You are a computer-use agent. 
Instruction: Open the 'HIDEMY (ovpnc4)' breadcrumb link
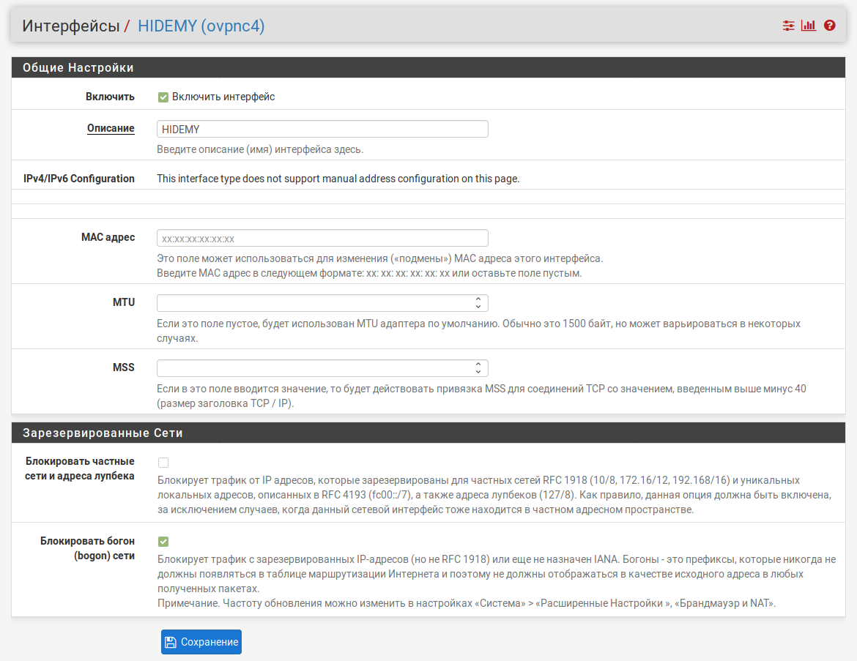tap(201, 26)
